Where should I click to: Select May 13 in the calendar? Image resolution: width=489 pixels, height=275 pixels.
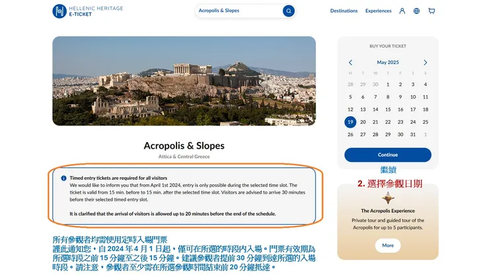coord(363,110)
